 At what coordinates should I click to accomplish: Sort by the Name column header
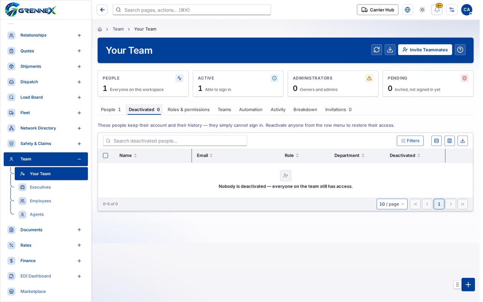point(128,156)
